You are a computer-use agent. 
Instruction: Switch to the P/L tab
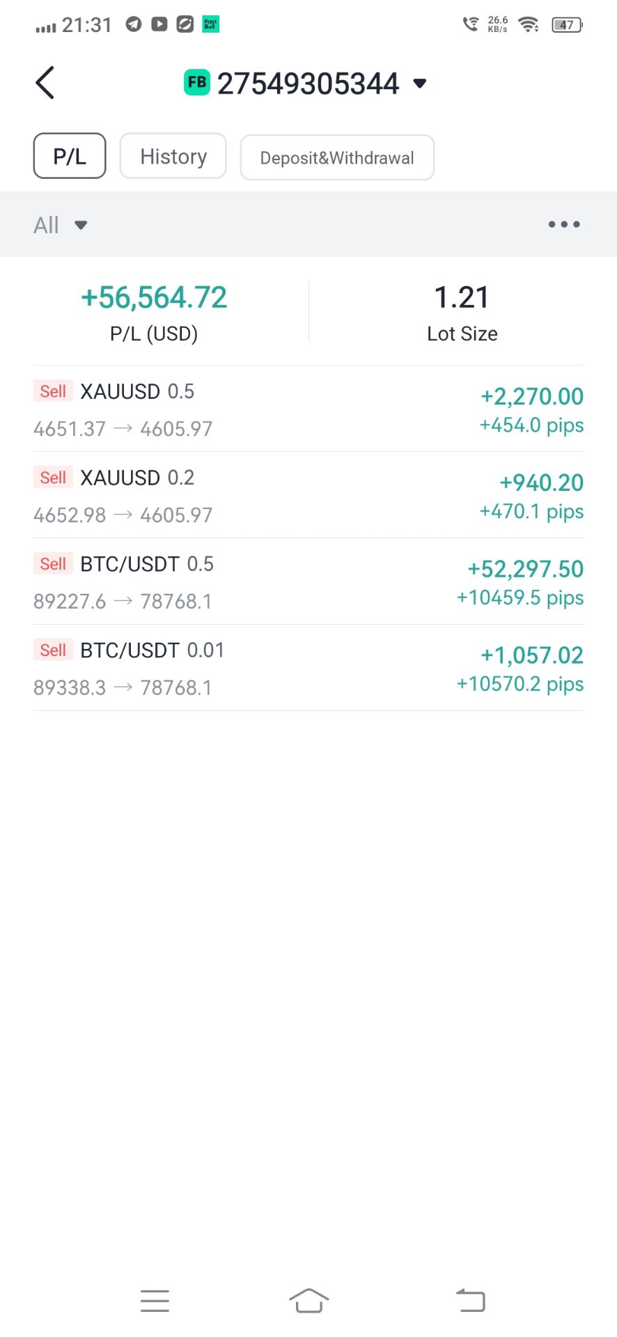[70, 156]
